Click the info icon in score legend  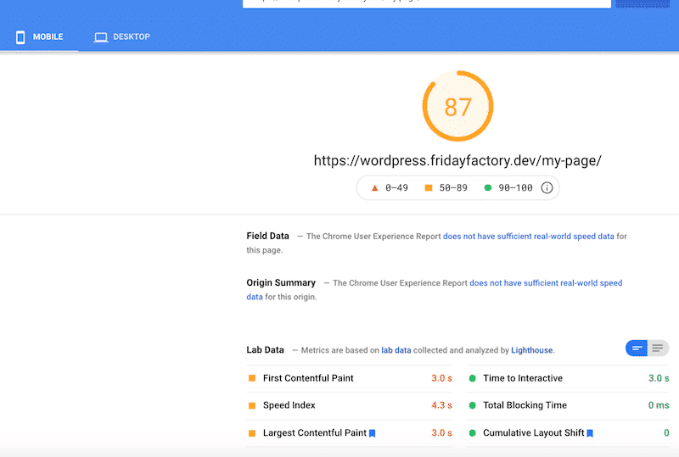coord(547,187)
